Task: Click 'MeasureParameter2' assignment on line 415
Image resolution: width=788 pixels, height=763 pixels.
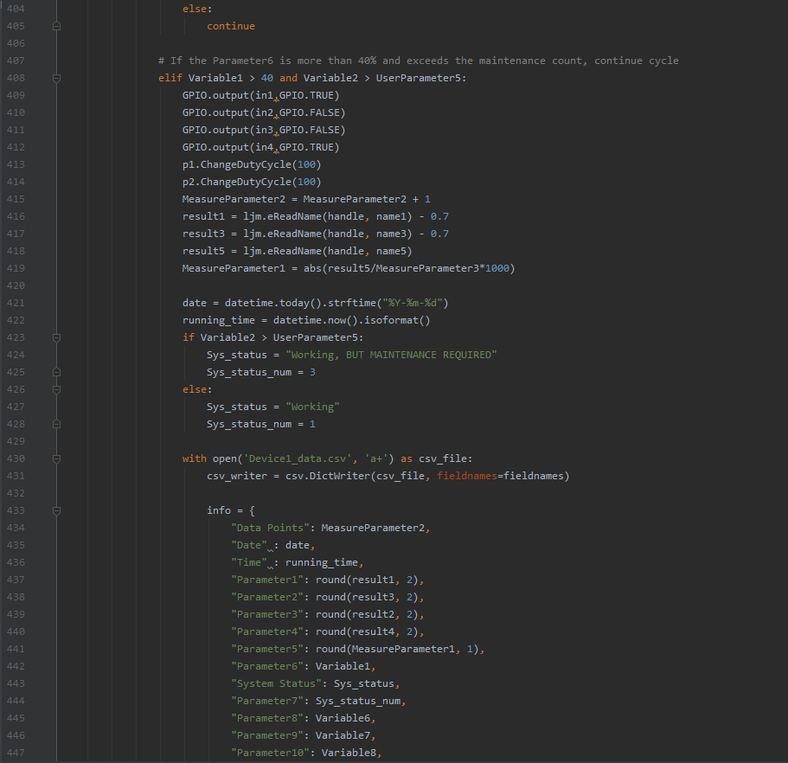Action: [x=234, y=199]
